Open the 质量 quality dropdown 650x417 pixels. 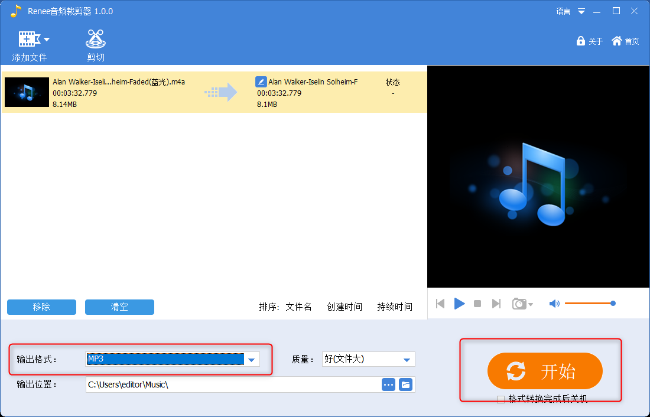click(369, 359)
